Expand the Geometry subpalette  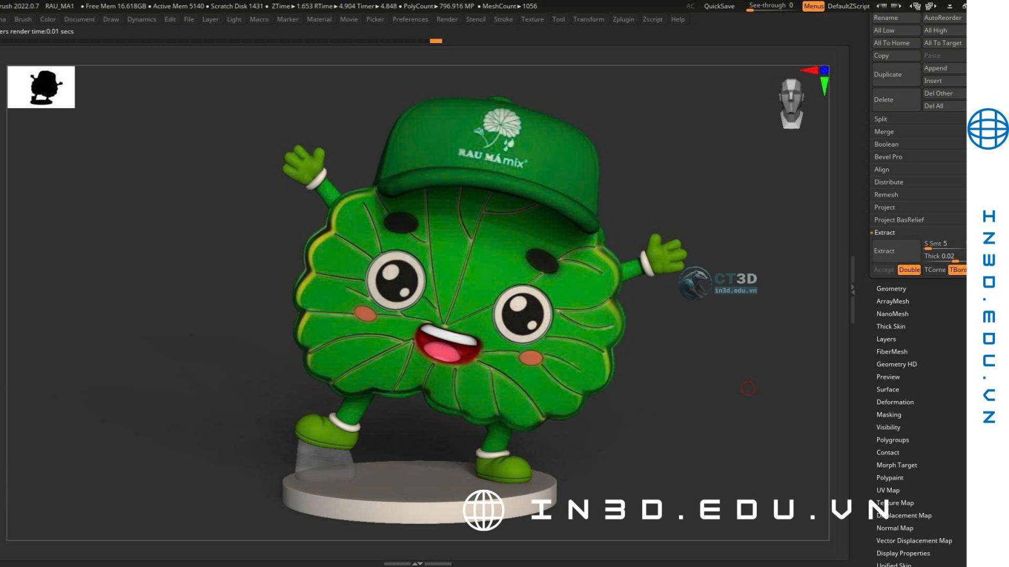[891, 289]
